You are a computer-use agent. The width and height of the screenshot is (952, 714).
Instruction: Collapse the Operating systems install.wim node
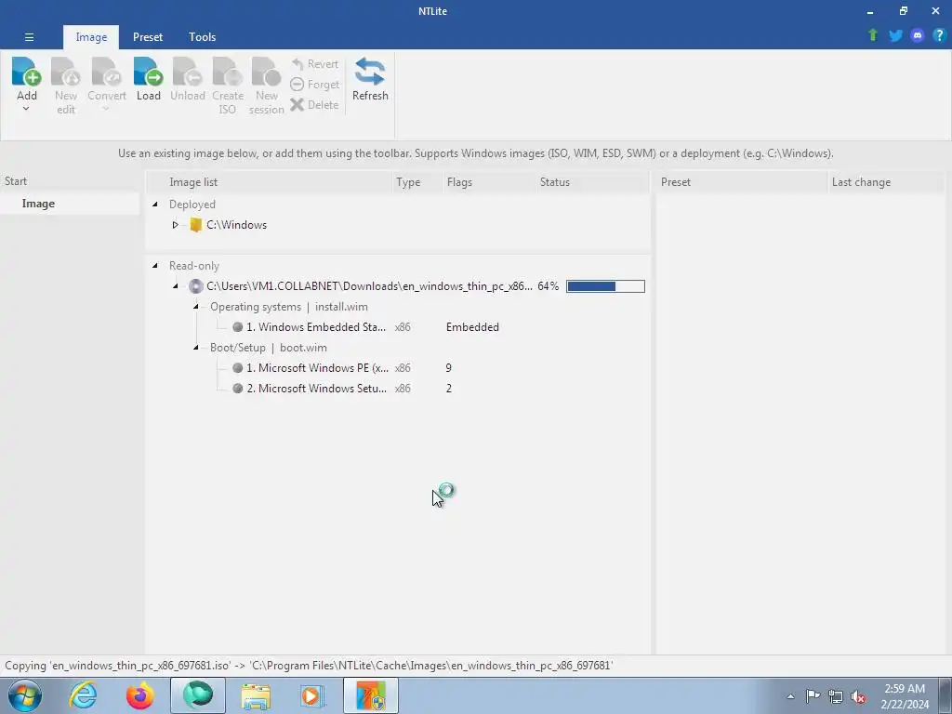tap(195, 307)
